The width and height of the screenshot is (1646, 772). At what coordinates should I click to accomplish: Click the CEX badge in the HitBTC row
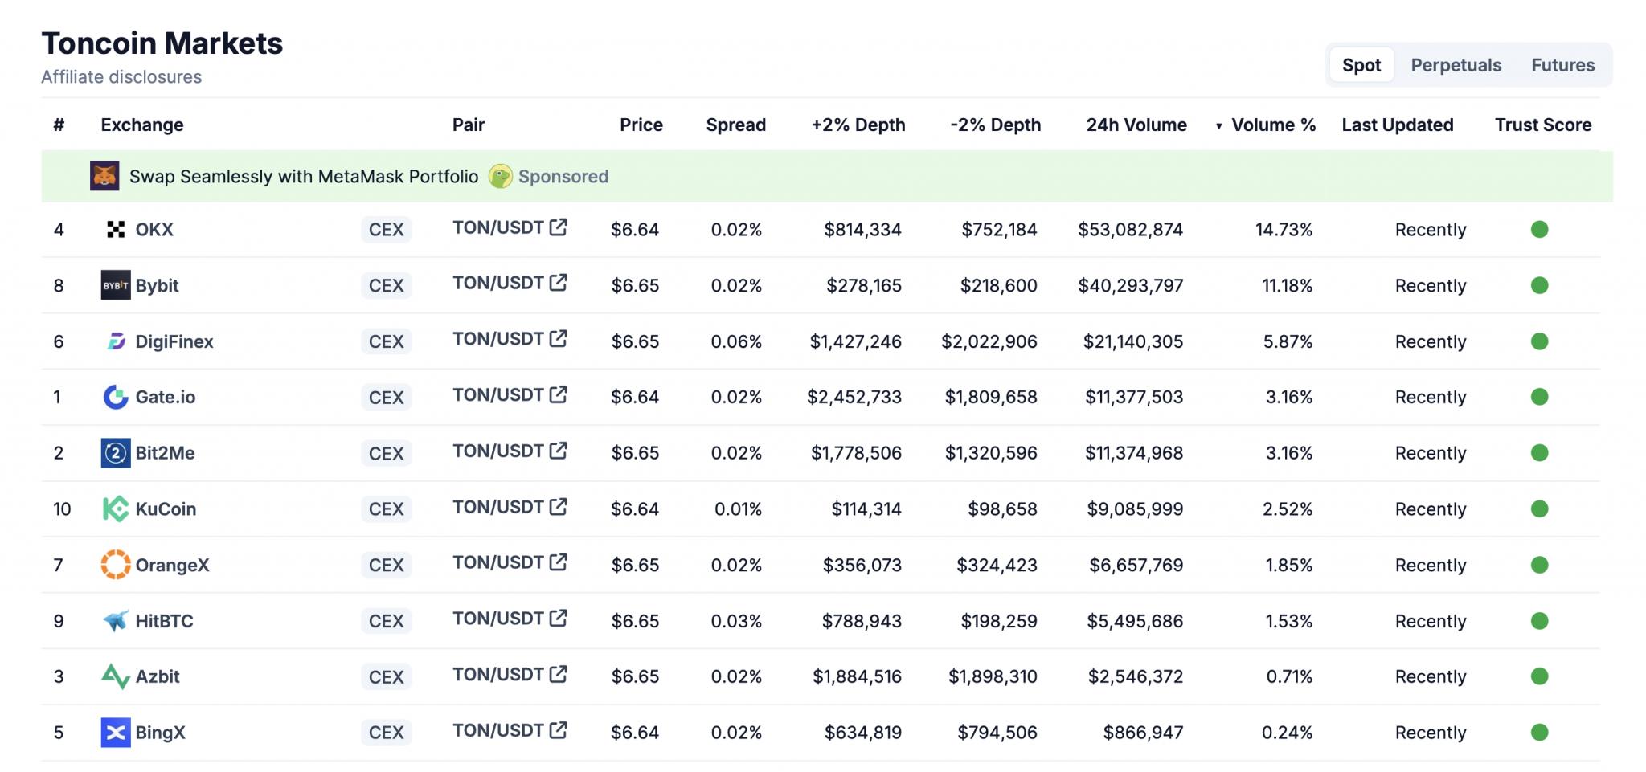386,621
